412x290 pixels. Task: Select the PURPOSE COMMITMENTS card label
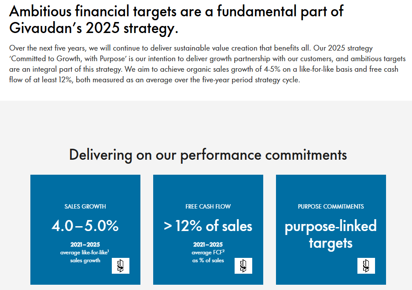click(331, 206)
